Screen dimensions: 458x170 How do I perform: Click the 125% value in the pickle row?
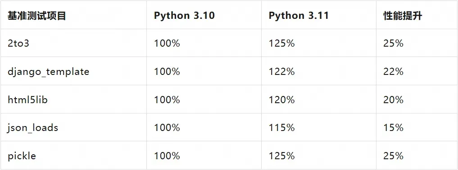pyautogui.click(x=281, y=156)
